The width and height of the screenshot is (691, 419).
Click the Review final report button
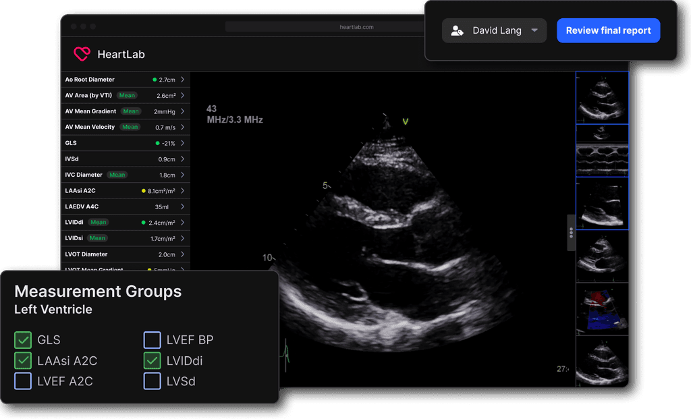pos(608,30)
